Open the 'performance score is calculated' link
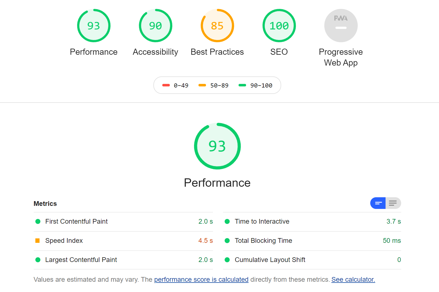439x292 pixels. point(201,279)
